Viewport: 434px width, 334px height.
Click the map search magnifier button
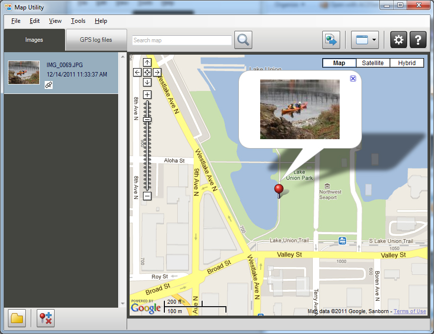click(243, 40)
